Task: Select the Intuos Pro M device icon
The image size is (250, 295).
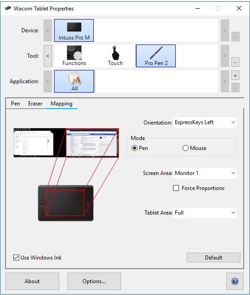Action: tap(74, 30)
